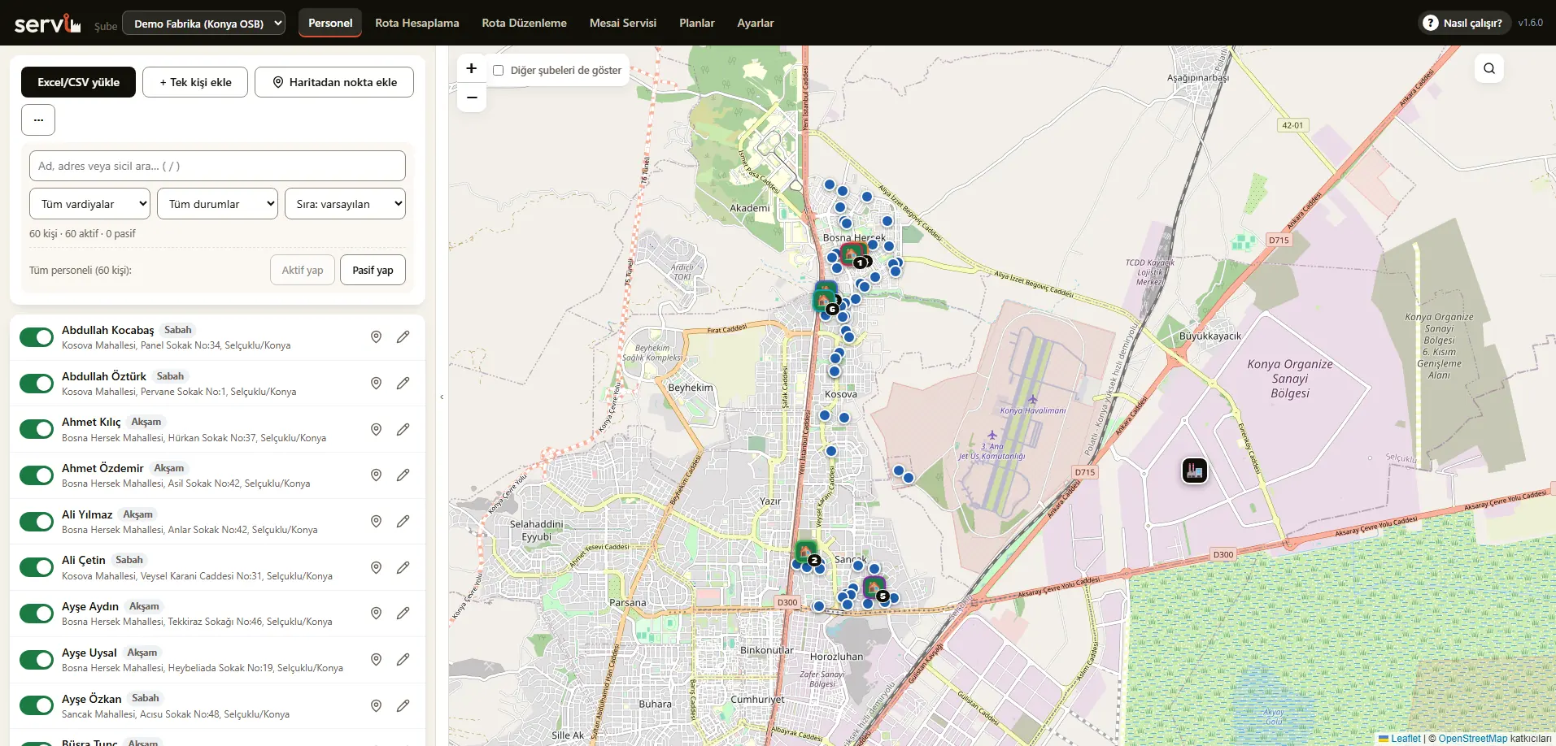Disable the Ali Yılmaz active toggle

click(x=37, y=521)
